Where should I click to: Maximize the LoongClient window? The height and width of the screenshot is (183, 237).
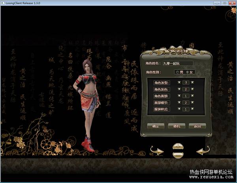pyautogui.click(x=224, y=3)
